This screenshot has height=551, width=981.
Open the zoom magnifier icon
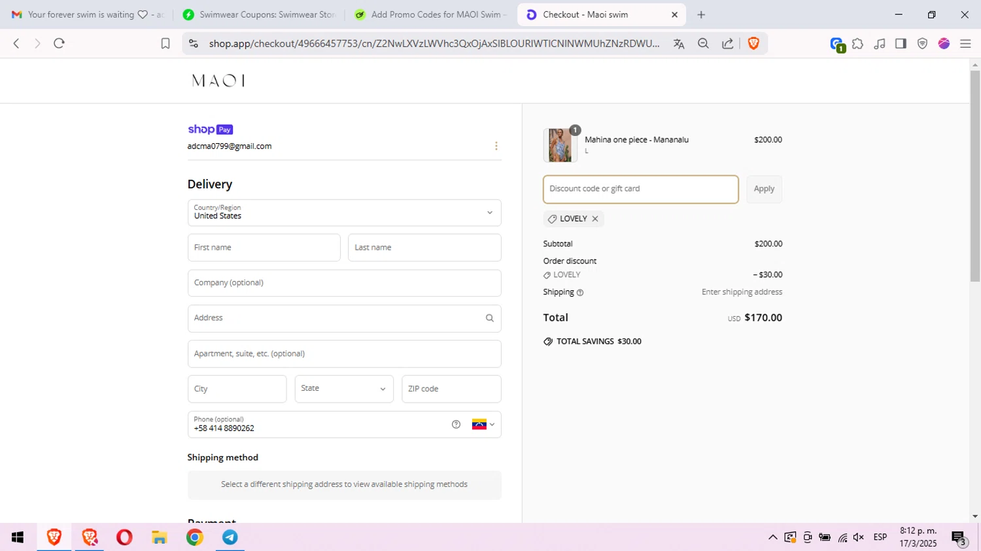(x=703, y=44)
